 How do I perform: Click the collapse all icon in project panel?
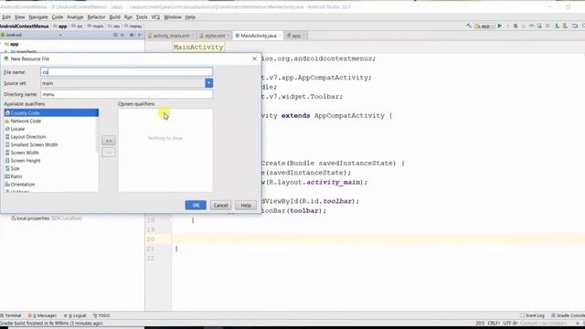(x=122, y=35)
